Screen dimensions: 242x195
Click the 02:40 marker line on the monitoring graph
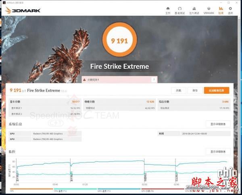(x=175, y=170)
